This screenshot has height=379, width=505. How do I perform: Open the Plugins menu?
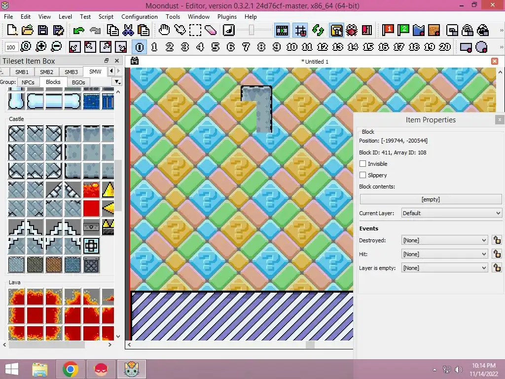click(x=227, y=16)
